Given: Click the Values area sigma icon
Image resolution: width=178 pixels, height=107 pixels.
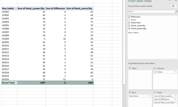Looking at the screenshot, I should (x=155, y=92).
